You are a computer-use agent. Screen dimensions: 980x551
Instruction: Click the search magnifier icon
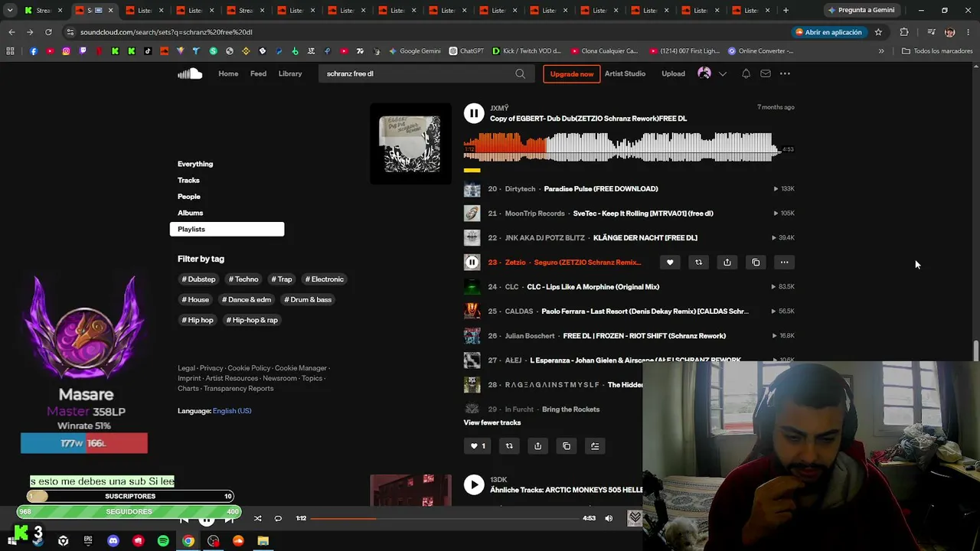pos(521,73)
